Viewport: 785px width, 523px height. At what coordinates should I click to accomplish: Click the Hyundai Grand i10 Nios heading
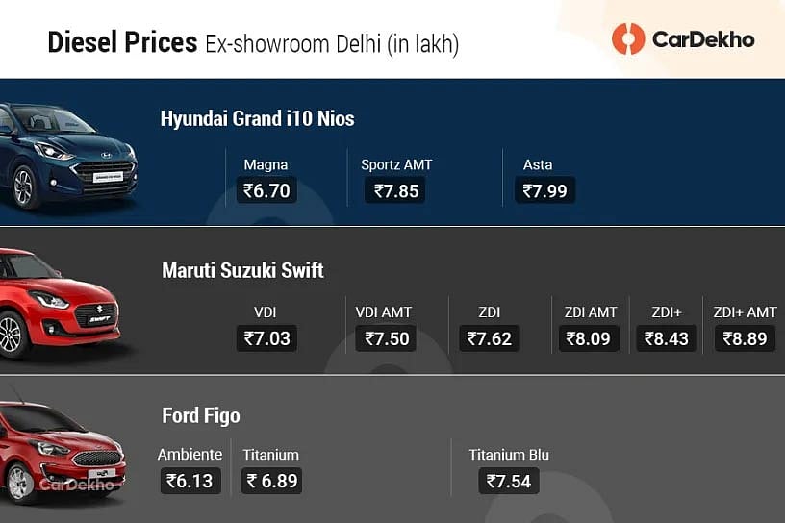[257, 119]
